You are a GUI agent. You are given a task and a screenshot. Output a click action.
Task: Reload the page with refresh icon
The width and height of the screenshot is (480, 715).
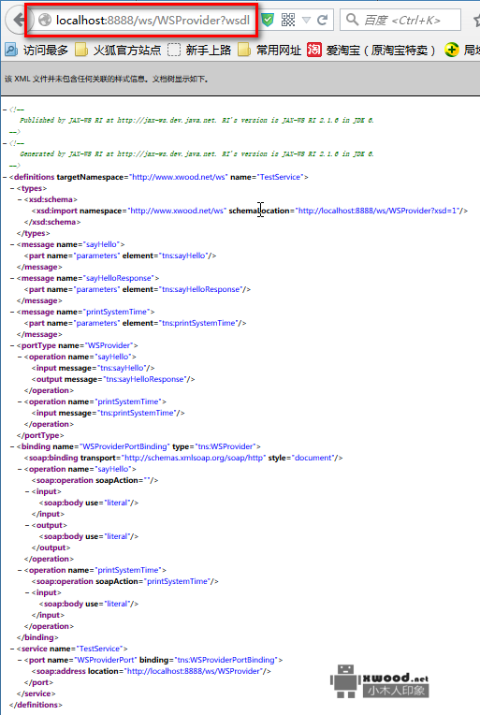point(322,20)
